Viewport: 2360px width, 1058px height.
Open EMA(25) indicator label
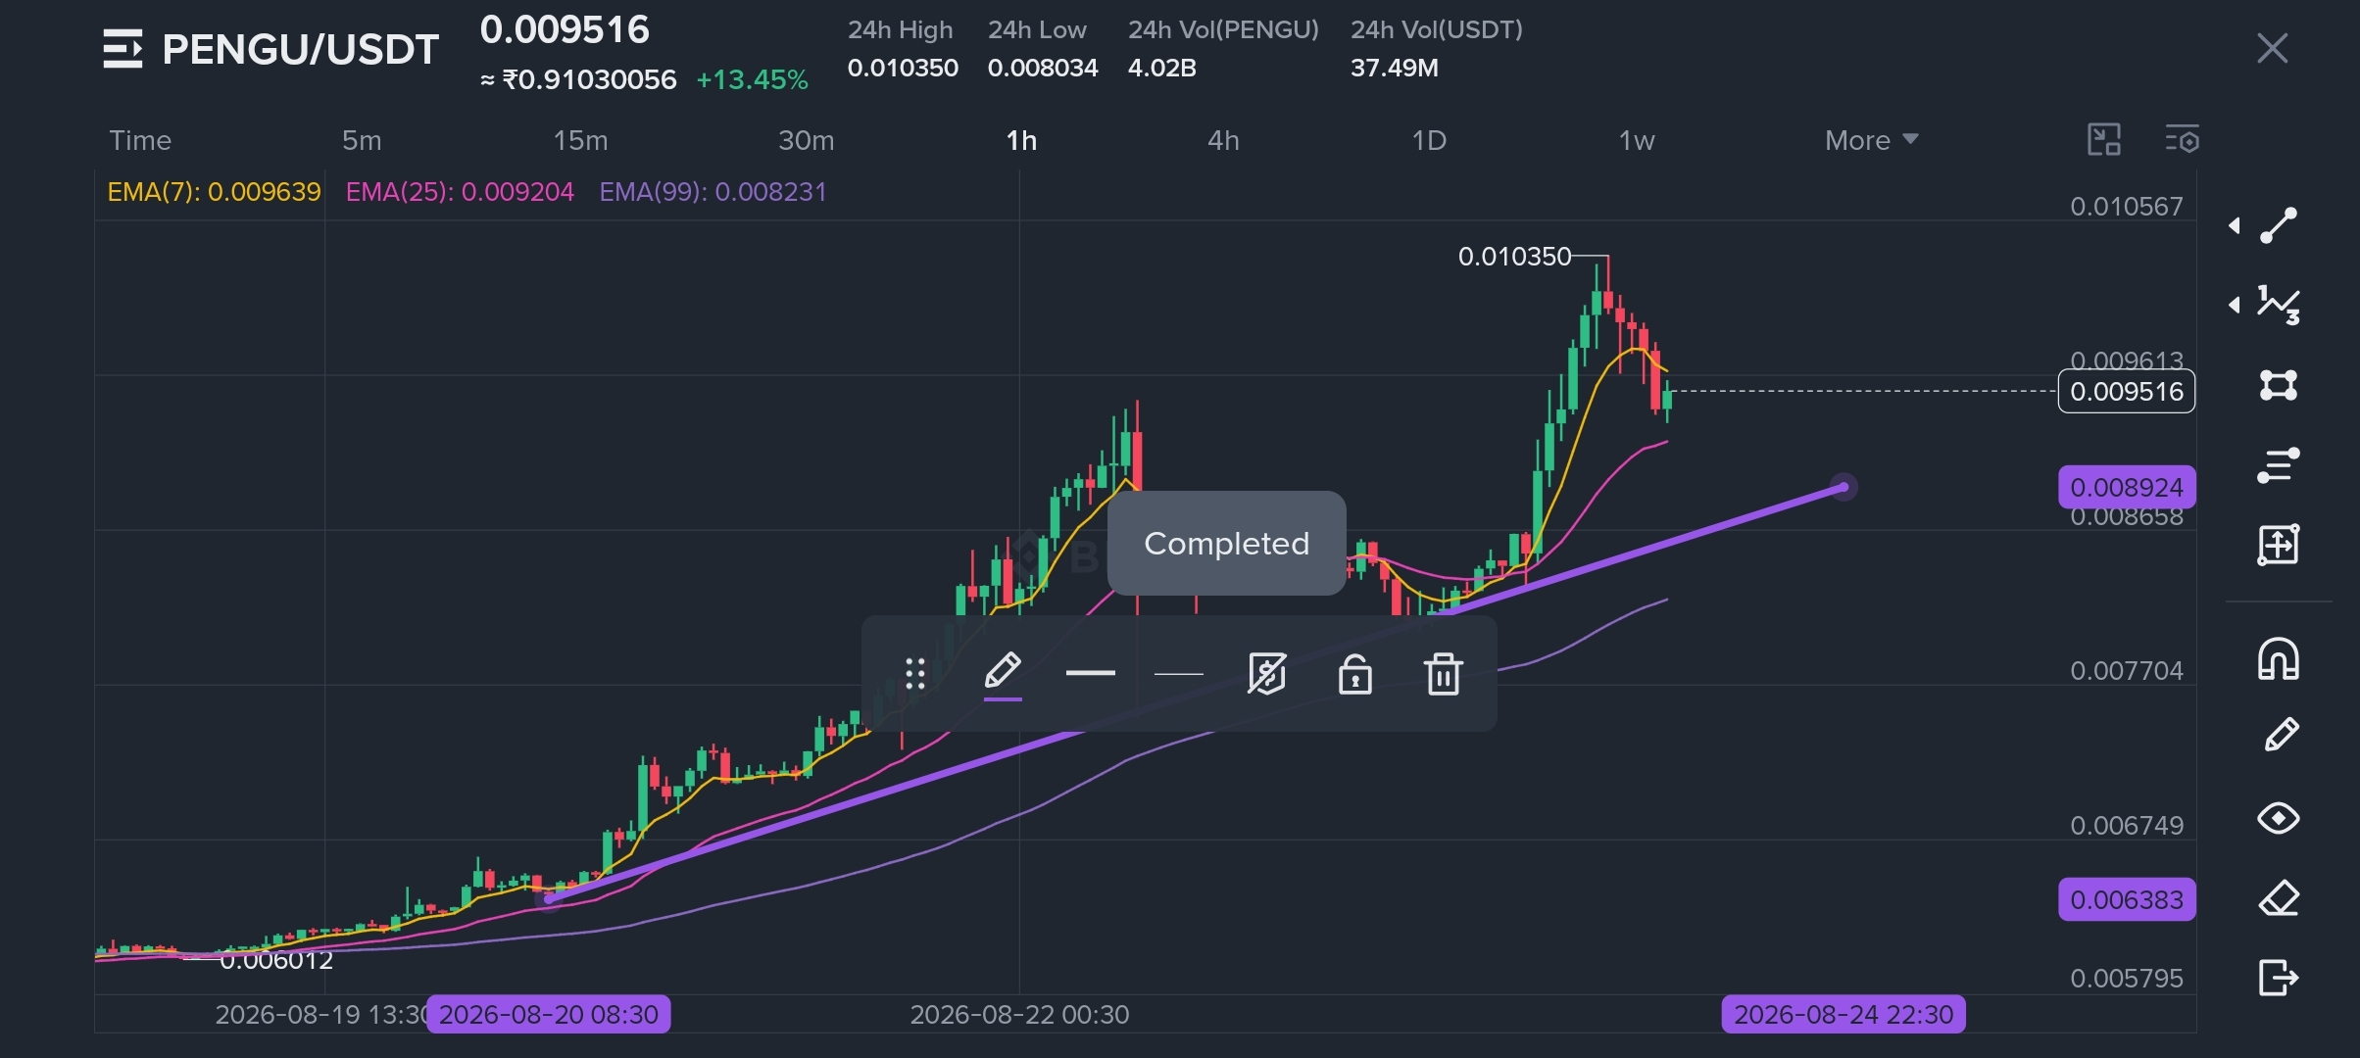click(x=460, y=192)
